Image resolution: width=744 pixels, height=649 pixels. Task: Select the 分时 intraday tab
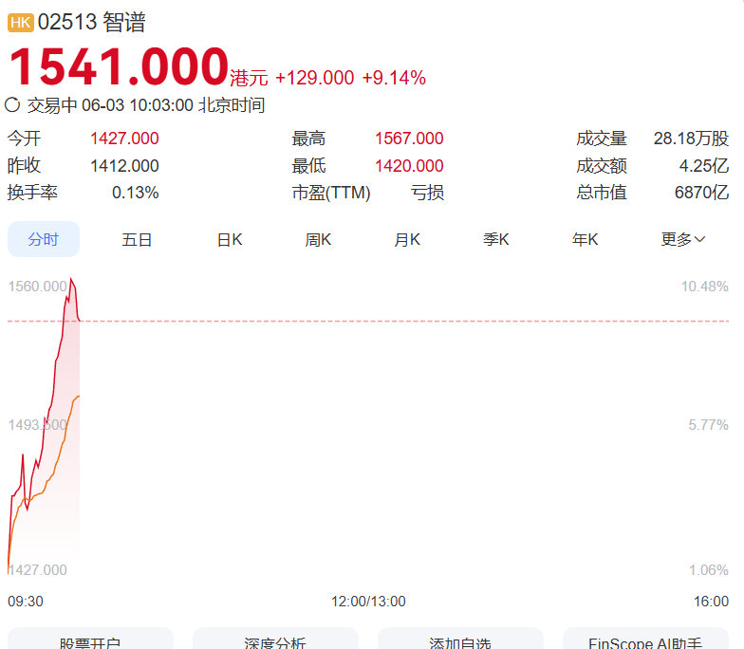tap(44, 239)
